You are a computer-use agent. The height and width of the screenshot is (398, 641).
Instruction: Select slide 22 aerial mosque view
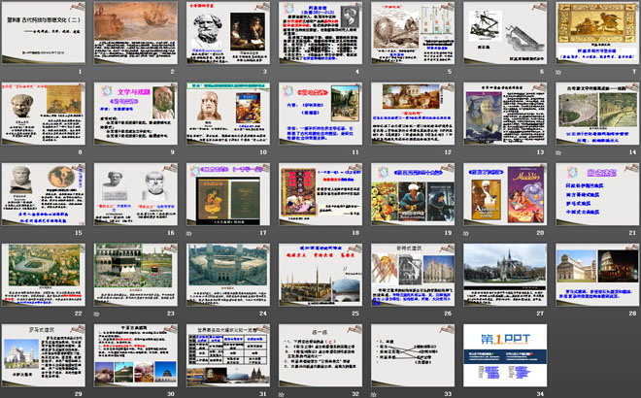44,275
